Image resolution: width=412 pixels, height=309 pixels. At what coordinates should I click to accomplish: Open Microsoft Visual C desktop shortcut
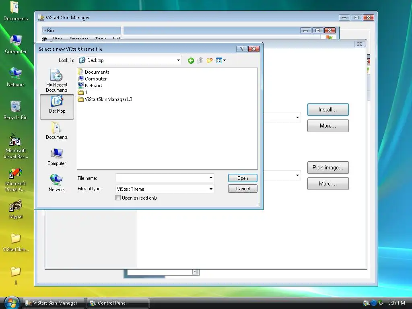[16, 180]
